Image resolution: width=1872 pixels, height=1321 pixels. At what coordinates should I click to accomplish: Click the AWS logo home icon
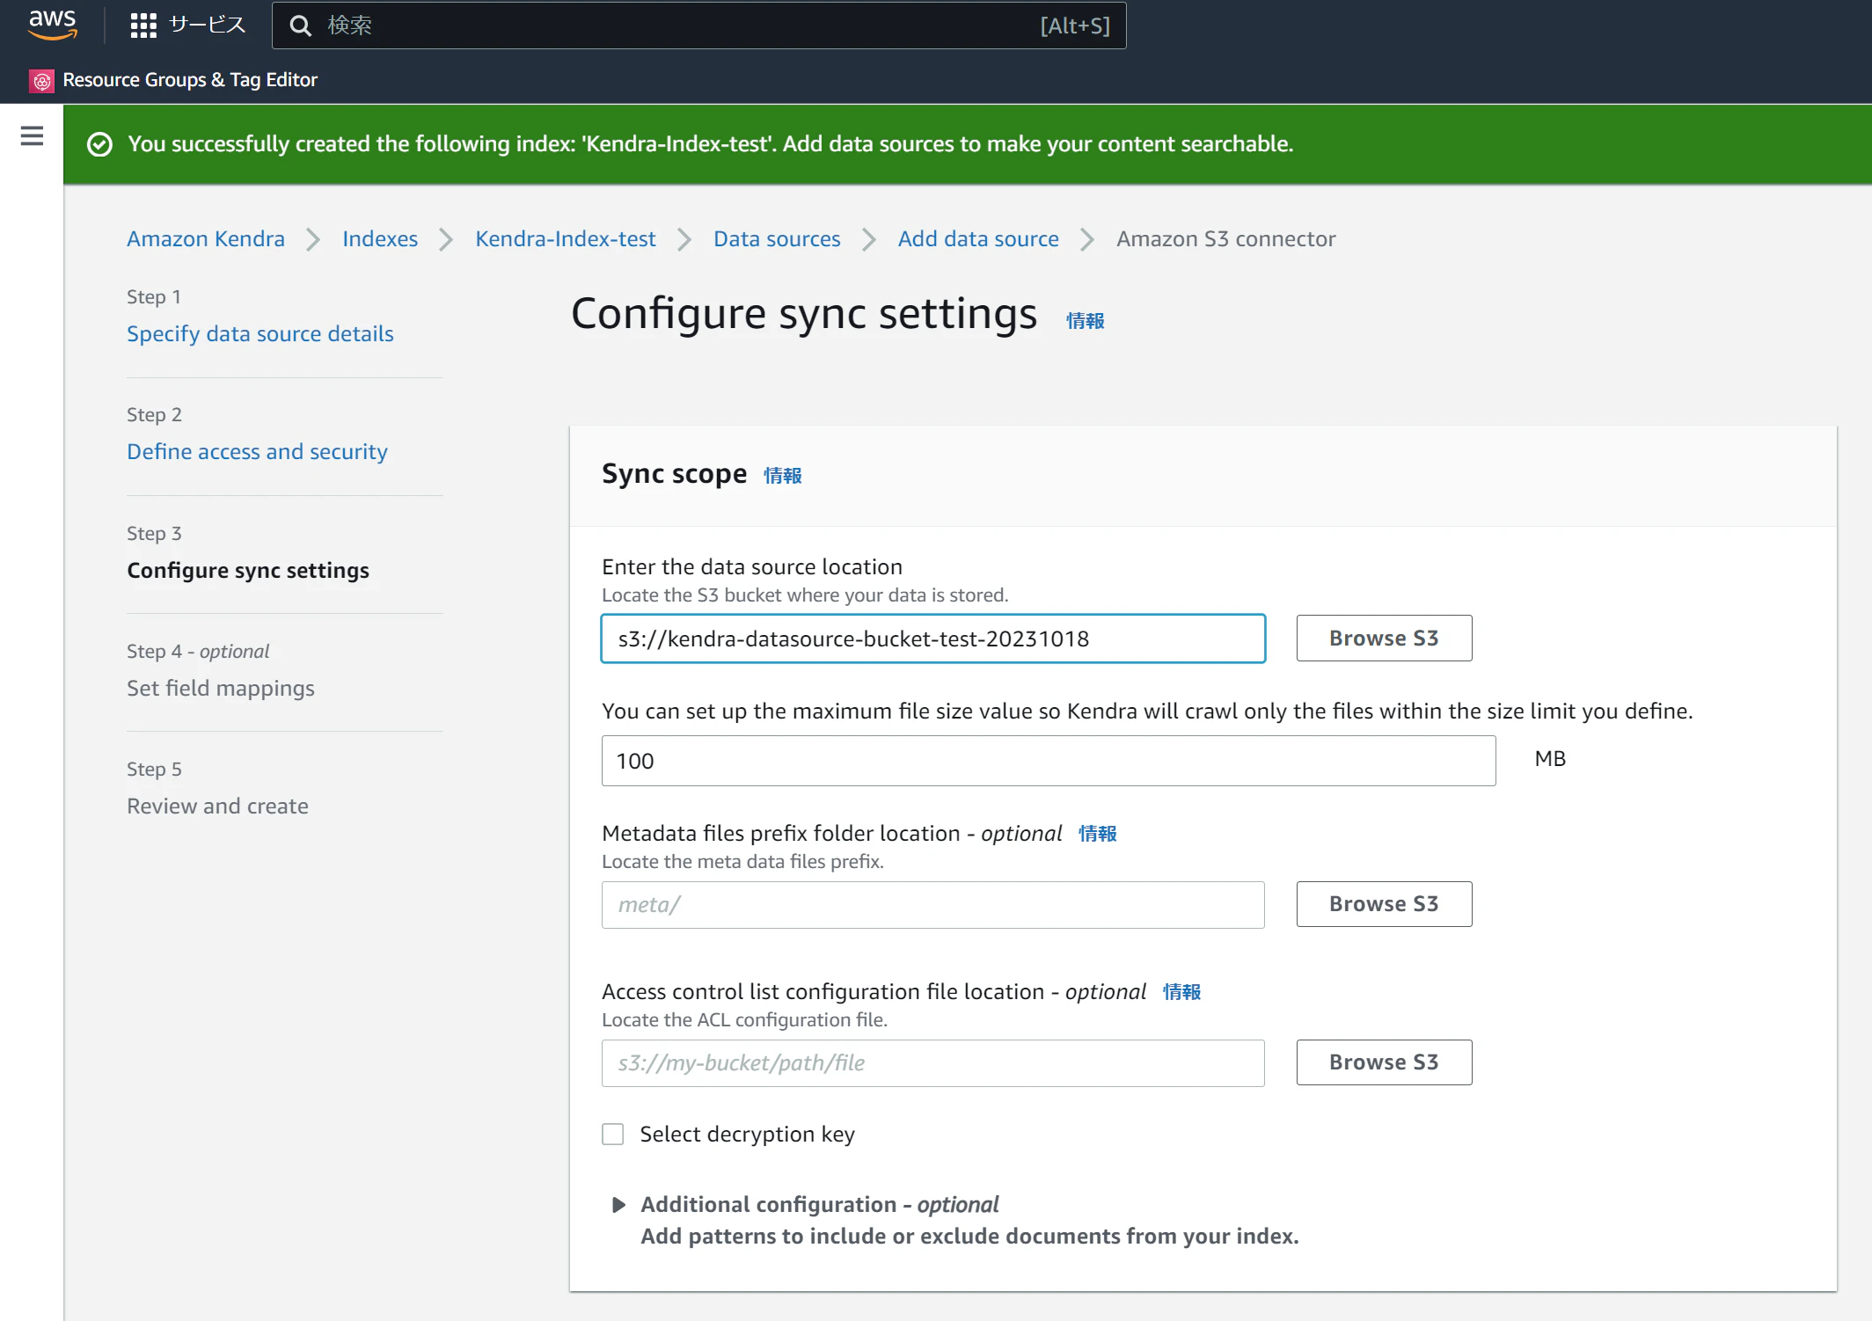[x=53, y=25]
